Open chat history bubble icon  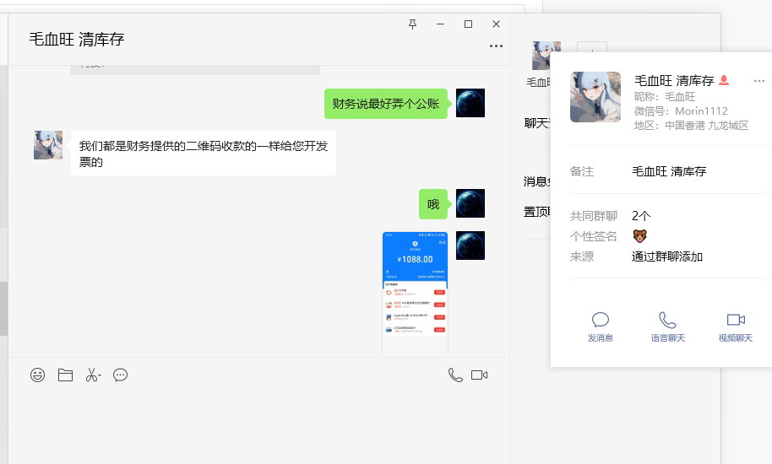click(x=120, y=375)
